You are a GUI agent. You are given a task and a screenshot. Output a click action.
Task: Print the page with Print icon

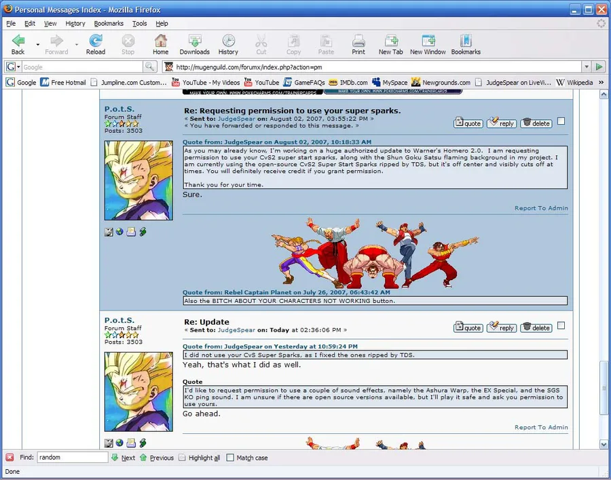[x=358, y=44]
